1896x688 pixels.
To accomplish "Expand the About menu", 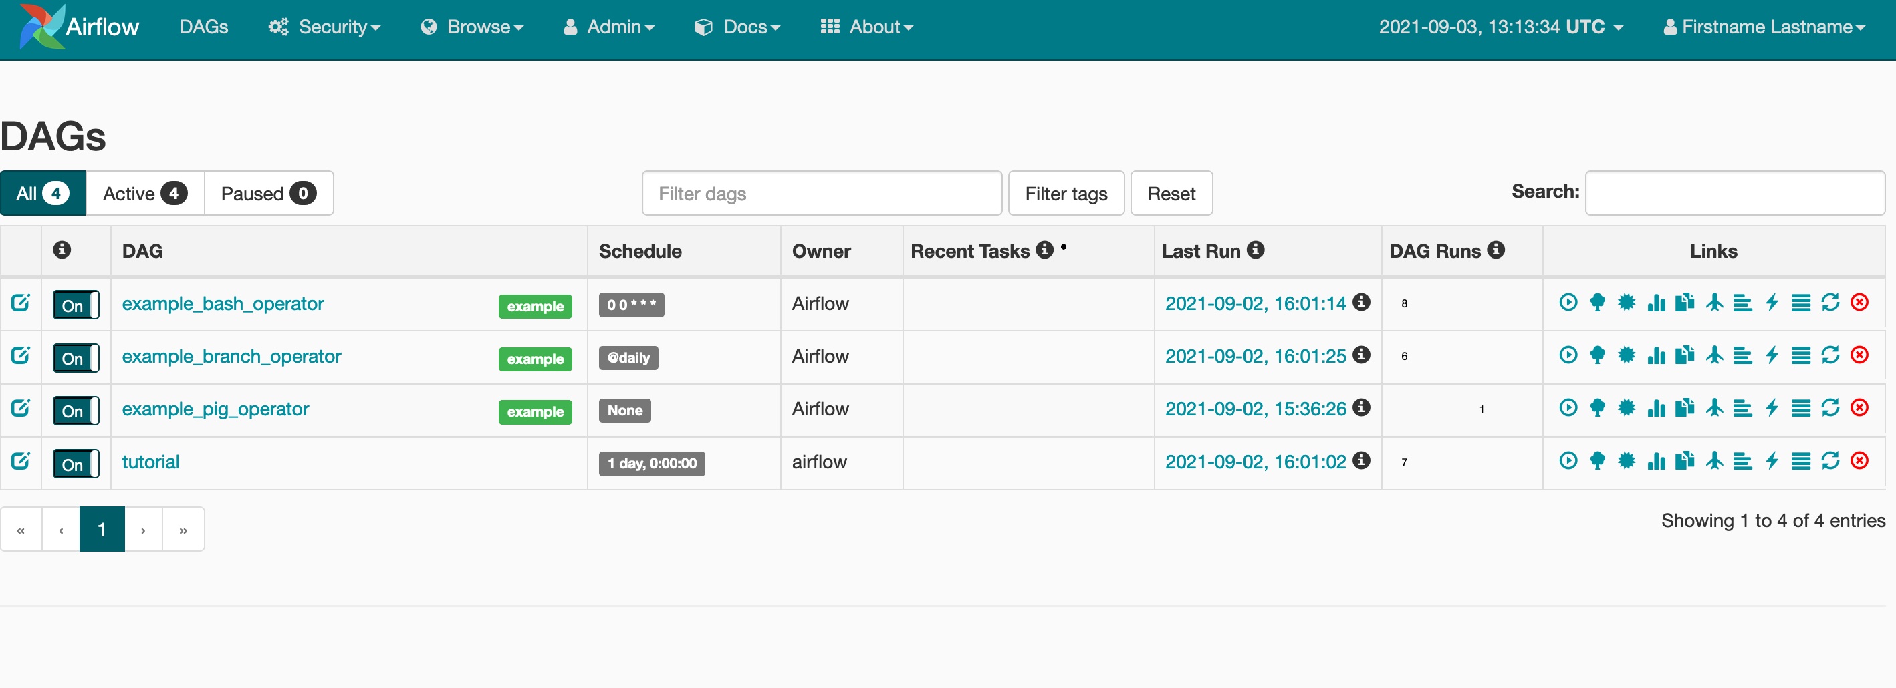I will click(867, 27).
